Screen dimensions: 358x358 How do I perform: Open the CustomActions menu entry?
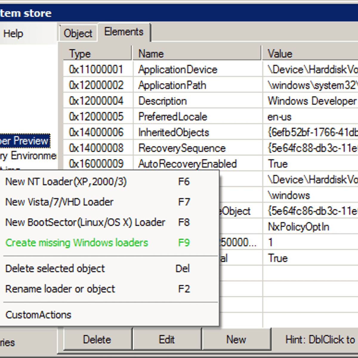coord(38,315)
